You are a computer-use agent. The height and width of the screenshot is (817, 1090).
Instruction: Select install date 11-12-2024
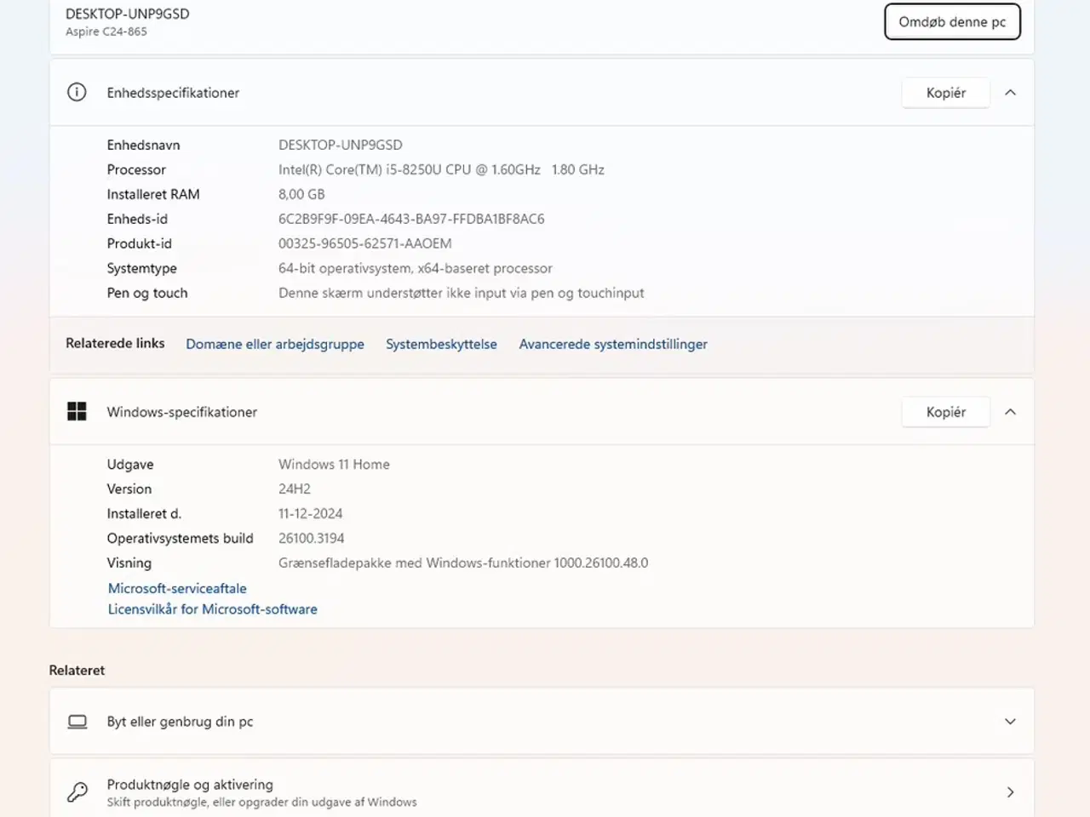click(x=310, y=514)
